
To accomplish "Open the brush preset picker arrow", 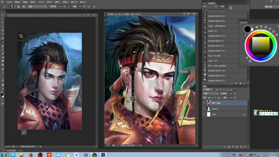I will coord(15,7).
